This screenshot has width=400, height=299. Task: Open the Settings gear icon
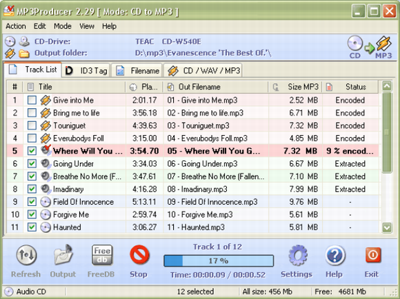(x=298, y=255)
